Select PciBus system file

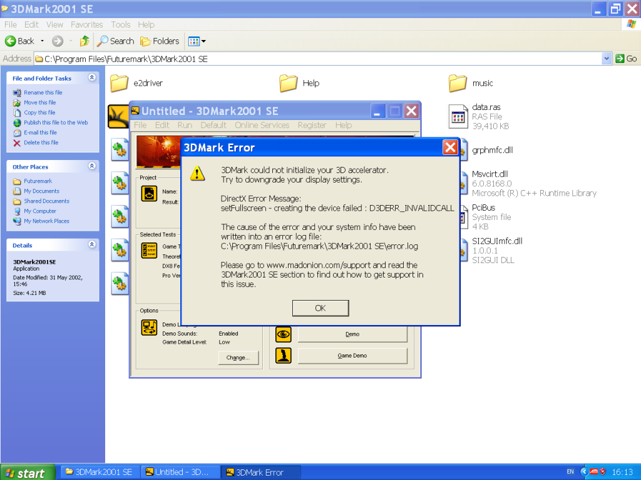click(x=483, y=207)
